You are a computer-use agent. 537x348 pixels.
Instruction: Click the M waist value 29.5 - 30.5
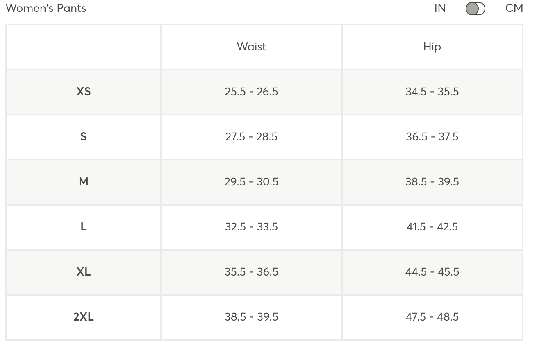tap(251, 182)
